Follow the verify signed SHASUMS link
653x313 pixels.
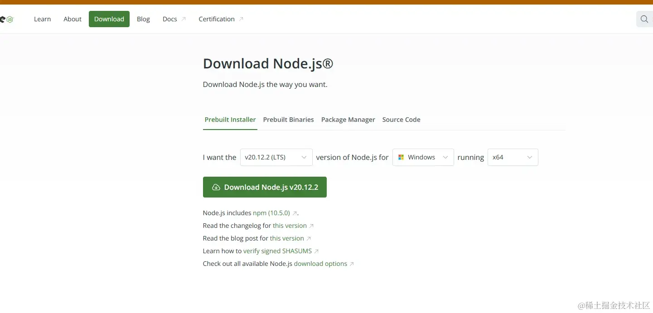point(278,251)
